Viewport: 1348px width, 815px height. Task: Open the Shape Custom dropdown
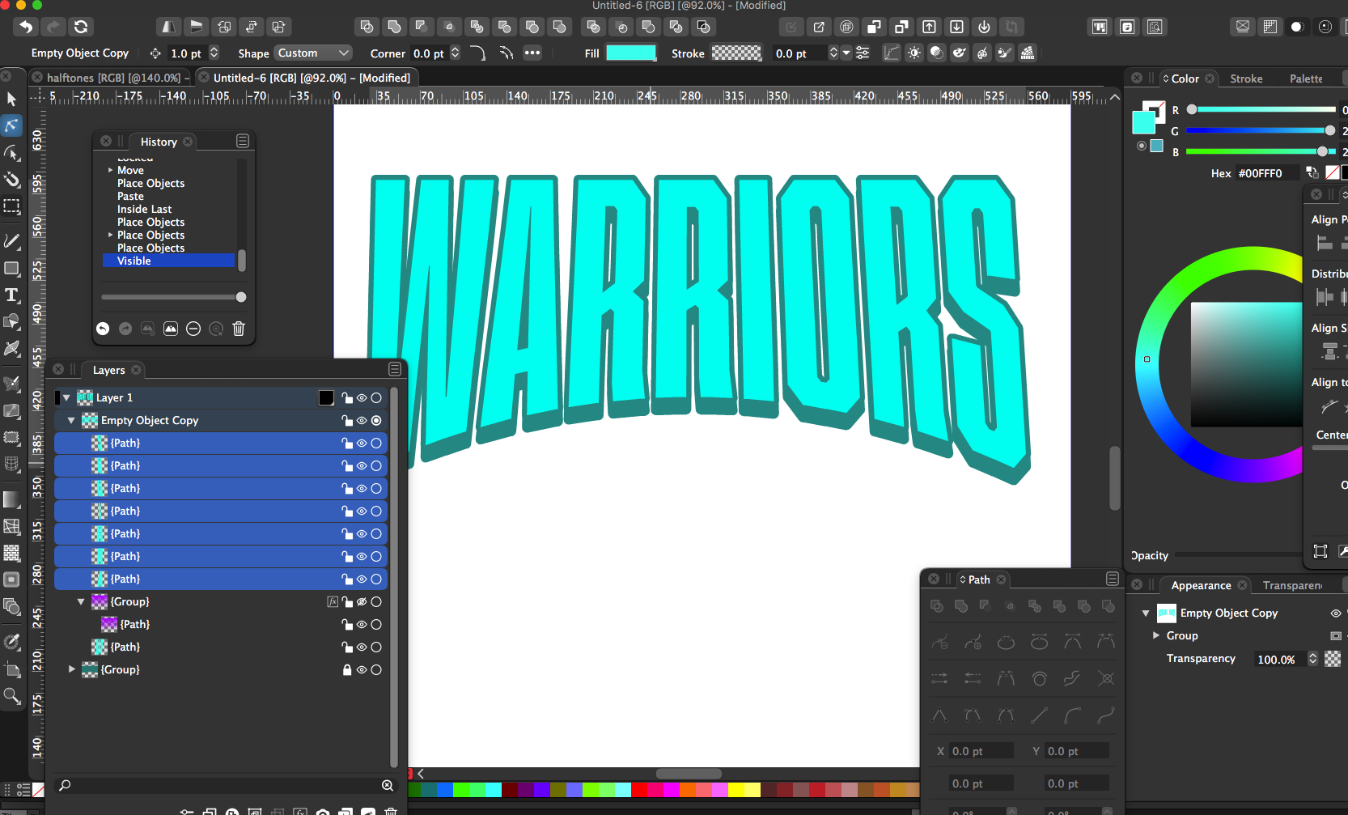[313, 53]
